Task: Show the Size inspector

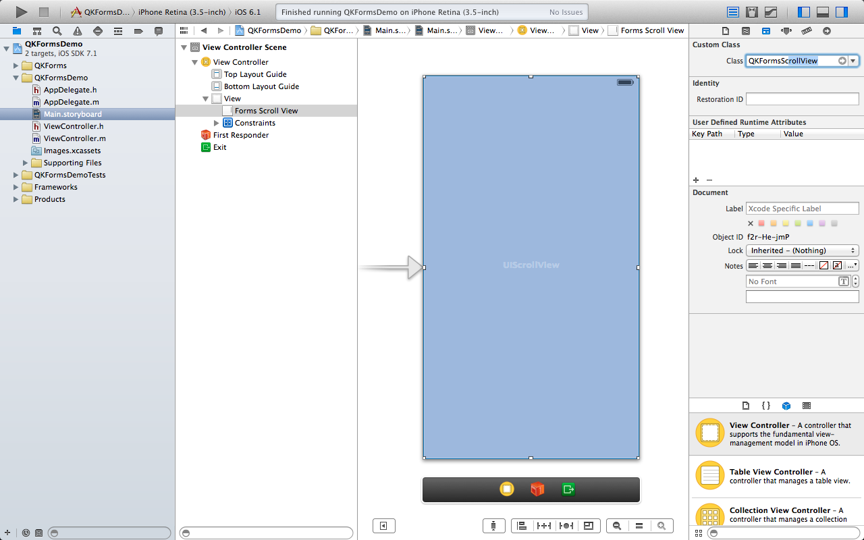Action: 807,31
